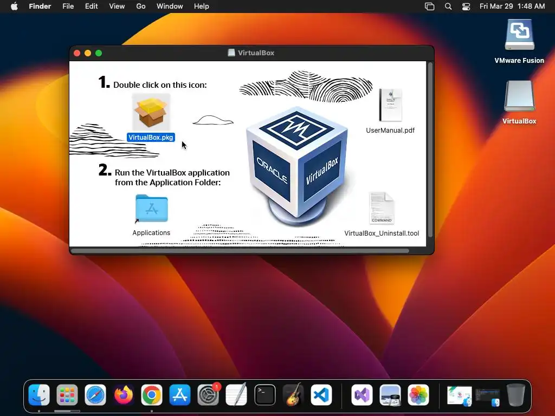Minimize the VirtualBox Finder window
The image size is (555, 416).
[88, 53]
